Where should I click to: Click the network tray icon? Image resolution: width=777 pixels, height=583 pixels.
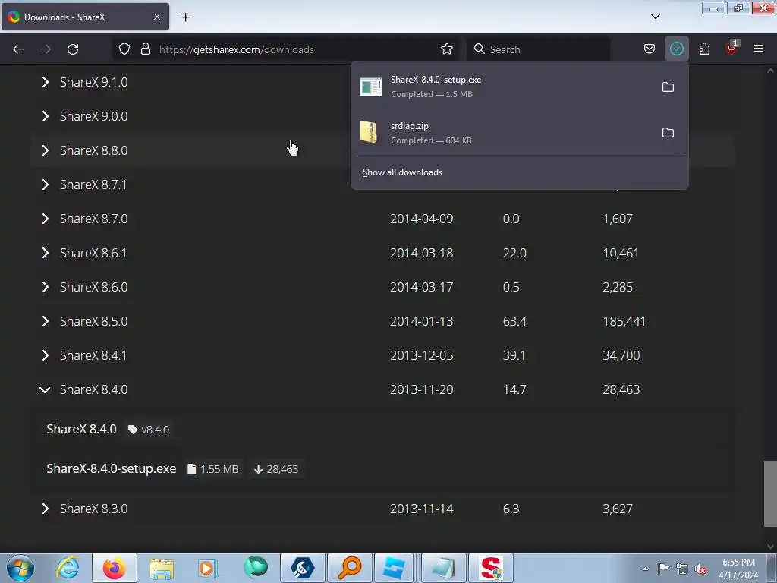coord(682,569)
